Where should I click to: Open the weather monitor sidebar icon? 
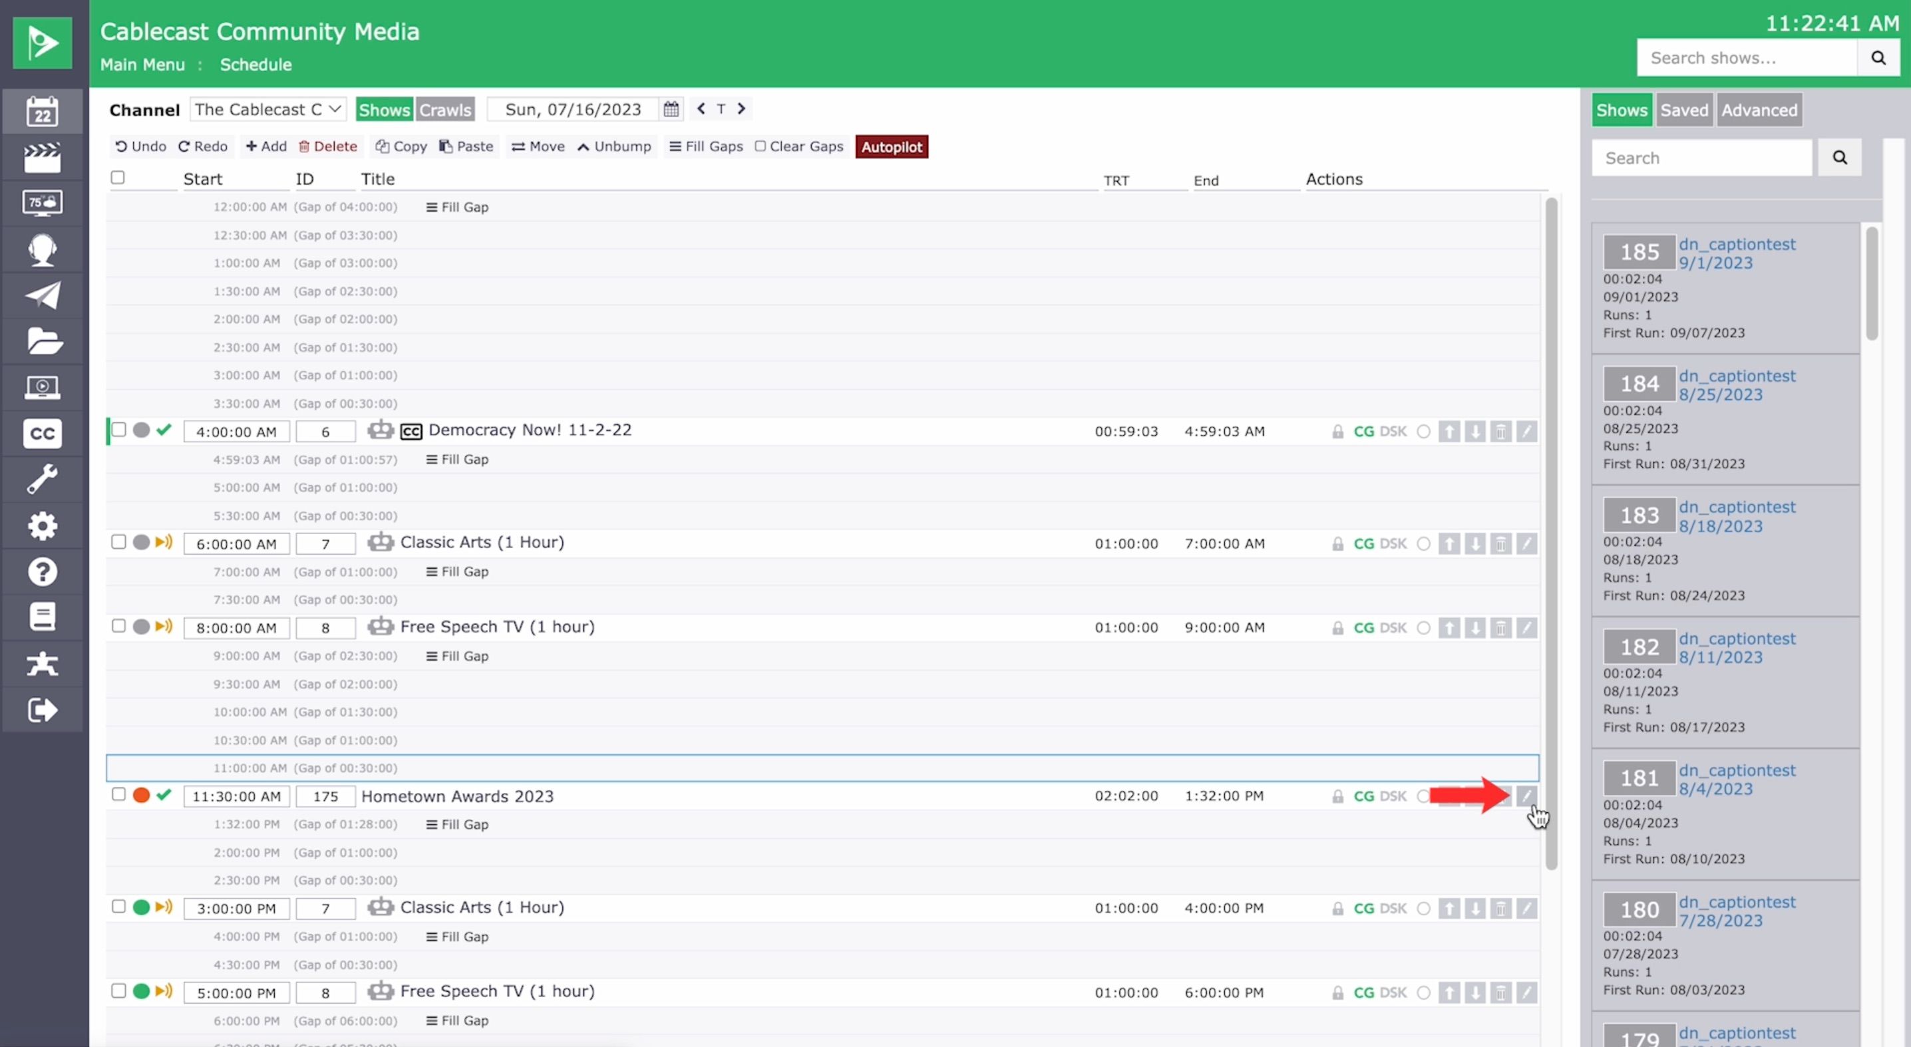tap(43, 202)
